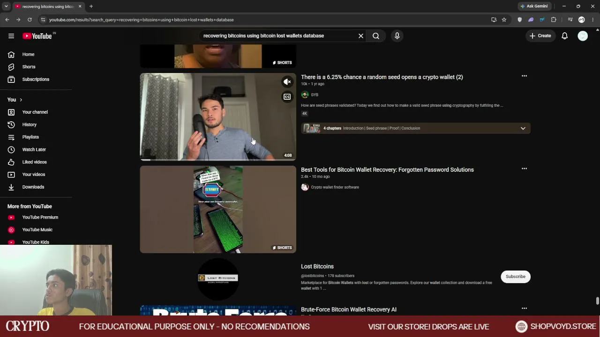Open more options for Brute-Force video
600x337 pixels.
click(524, 308)
